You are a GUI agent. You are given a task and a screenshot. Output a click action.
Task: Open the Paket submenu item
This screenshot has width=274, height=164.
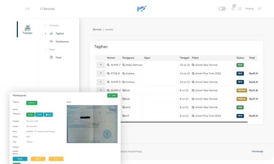(x=58, y=58)
